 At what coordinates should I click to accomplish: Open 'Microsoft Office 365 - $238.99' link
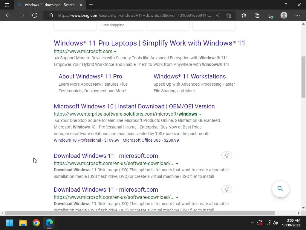151,140
